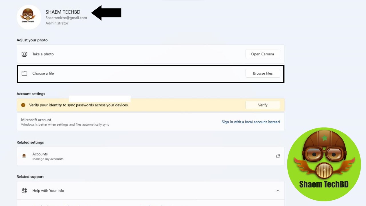The height and width of the screenshot is (206, 366).
Task: Open Accounts – Manage my accounts
Action: coord(151,156)
